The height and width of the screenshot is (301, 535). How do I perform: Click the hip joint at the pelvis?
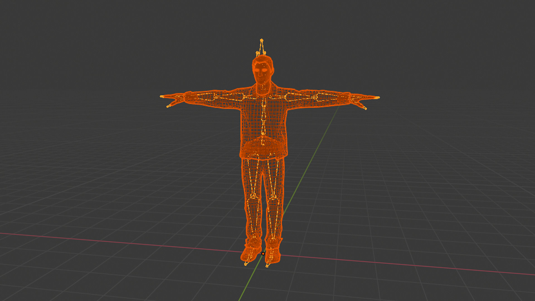coord(262,145)
